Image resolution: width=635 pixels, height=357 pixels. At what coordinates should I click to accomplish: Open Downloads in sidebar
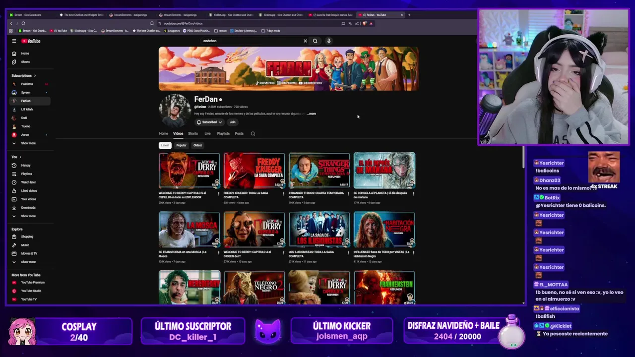(x=30, y=208)
